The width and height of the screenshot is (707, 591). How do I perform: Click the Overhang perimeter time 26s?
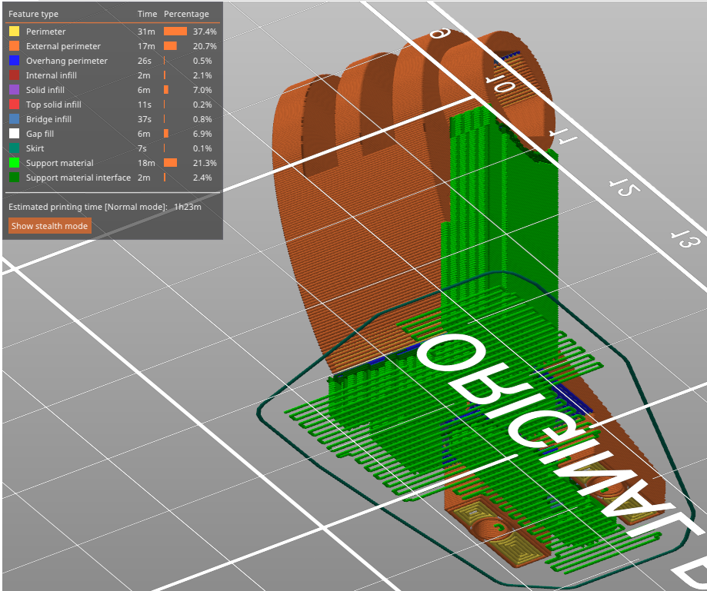[x=145, y=61]
